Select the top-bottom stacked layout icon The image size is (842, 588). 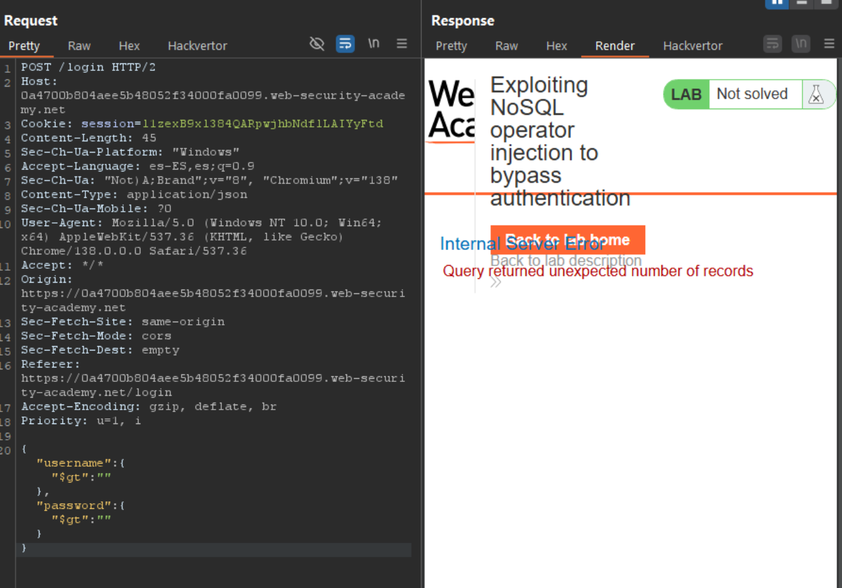click(x=802, y=3)
